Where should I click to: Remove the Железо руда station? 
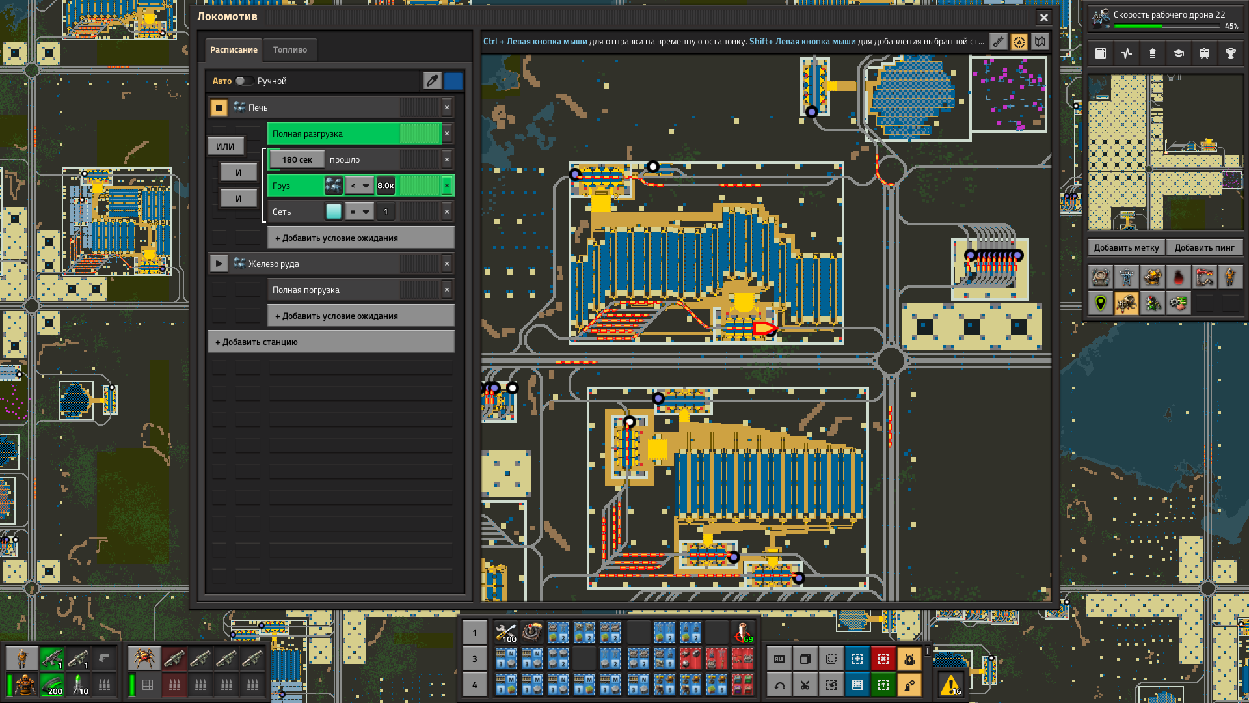[x=447, y=264]
